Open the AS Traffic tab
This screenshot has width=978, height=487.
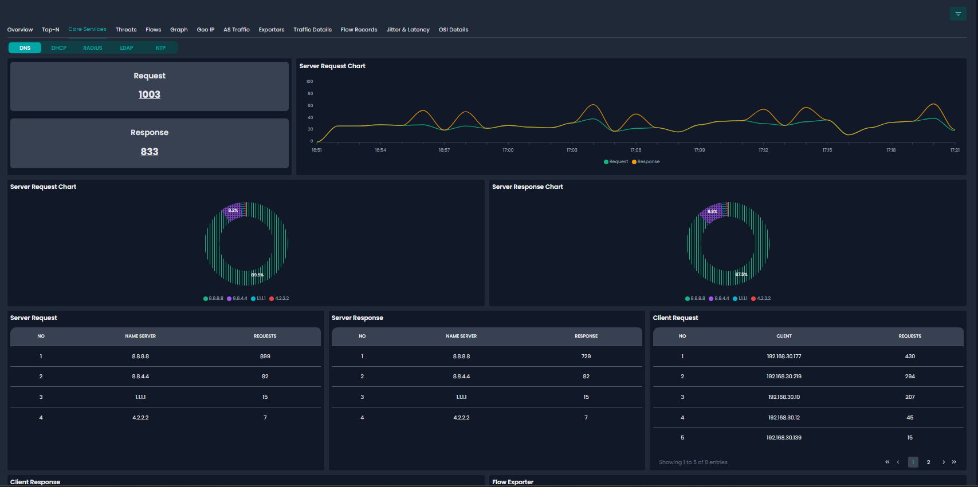tap(237, 30)
